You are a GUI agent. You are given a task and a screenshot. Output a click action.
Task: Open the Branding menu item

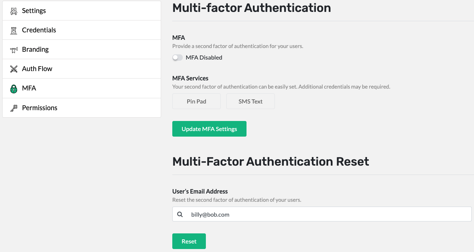(x=82, y=50)
